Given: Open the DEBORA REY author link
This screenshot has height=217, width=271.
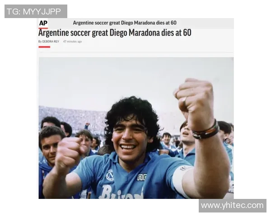Looking at the screenshot, I should click(51, 42).
